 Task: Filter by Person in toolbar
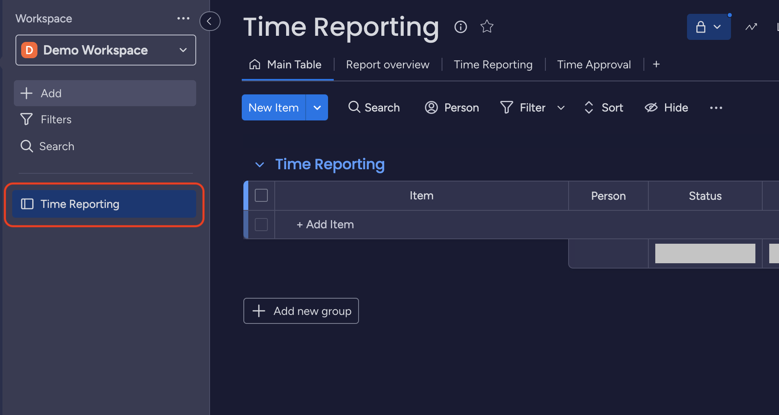(x=452, y=107)
